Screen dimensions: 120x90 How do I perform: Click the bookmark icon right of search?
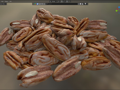tap(80, 4)
